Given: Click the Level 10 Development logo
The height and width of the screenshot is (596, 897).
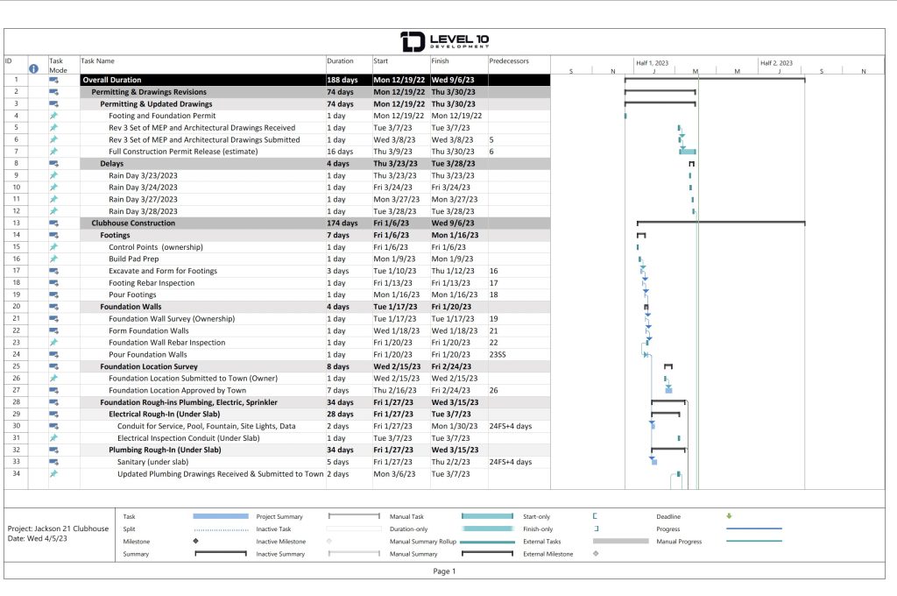Looking at the screenshot, I should [x=444, y=41].
